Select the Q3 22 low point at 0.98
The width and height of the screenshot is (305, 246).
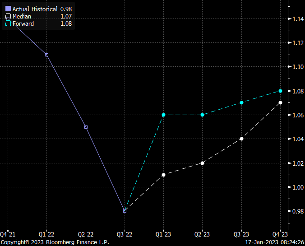tap(125, 211)
